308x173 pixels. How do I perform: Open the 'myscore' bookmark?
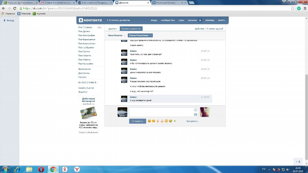[39, 14]
